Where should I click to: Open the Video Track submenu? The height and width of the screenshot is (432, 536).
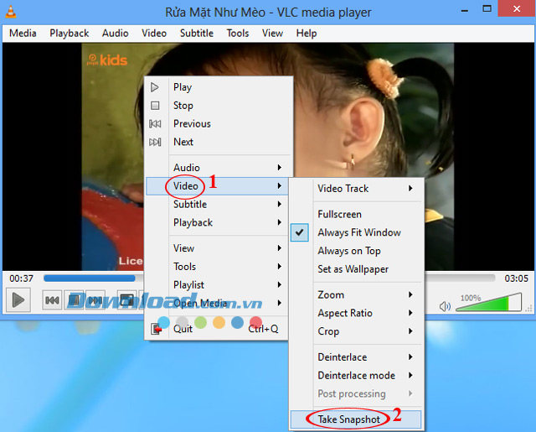(x=354, y=188)
